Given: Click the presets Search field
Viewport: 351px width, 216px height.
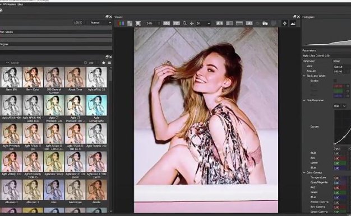Looking at the screenshot, I should (x=46, y=63).
